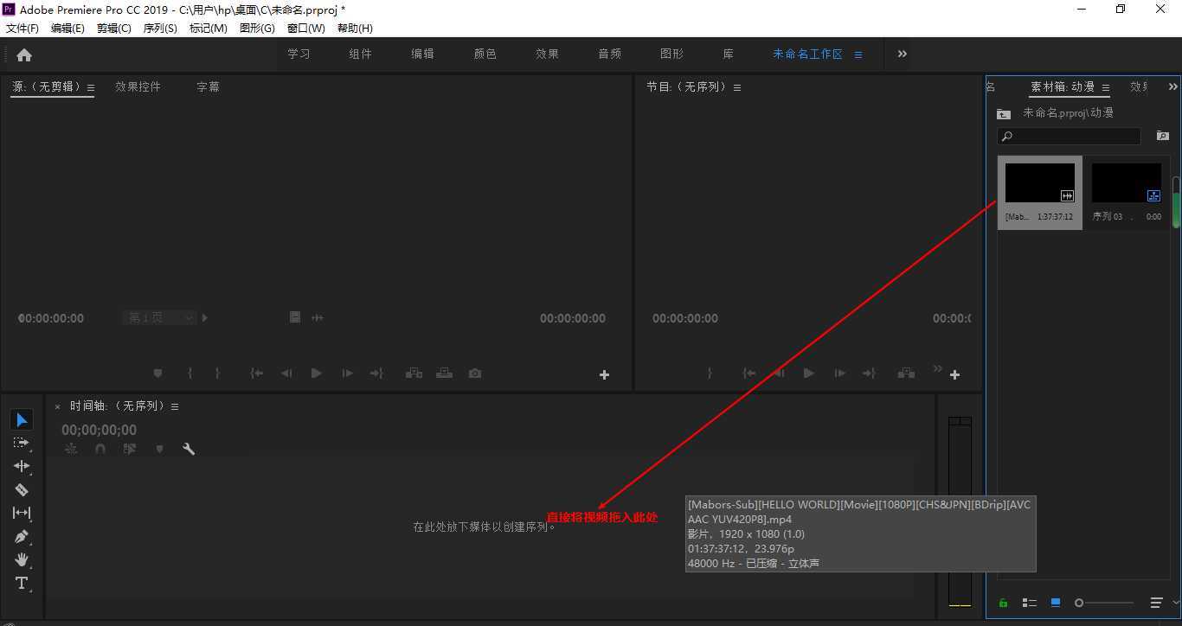Open Source panel hamburger menu
Image resolution: width=1182 pixels, height=626 pixels.
click(91, 87)
